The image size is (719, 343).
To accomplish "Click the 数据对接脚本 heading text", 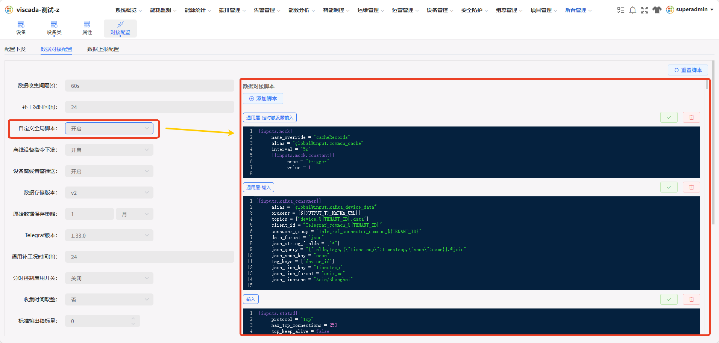I will (259, 86).
